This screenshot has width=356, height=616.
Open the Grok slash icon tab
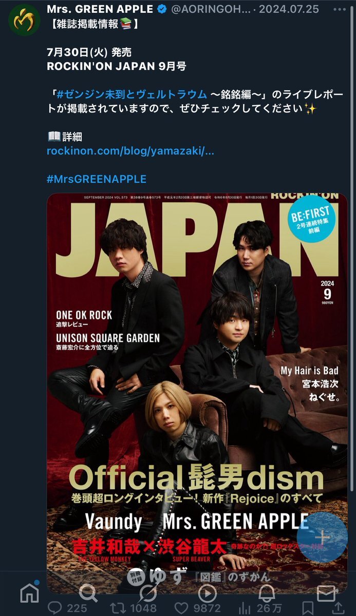pyautogui.click(x=148, y=593)
